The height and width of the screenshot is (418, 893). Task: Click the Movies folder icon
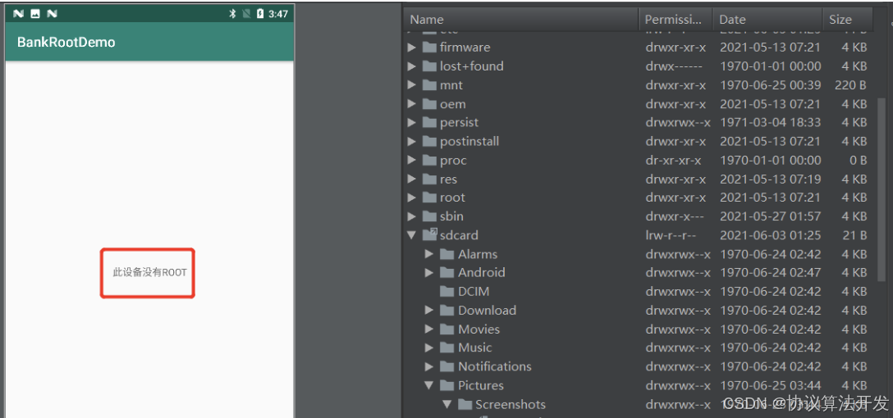tap(447, 329)
